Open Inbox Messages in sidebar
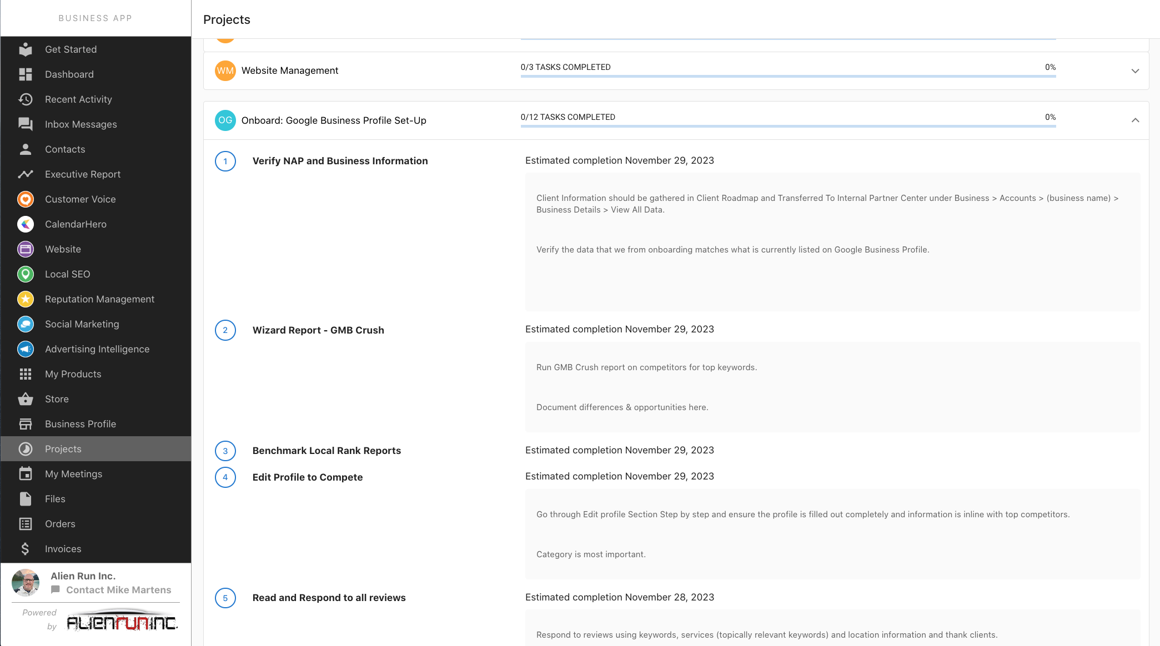The image size is (1160, 646). pos(81,124)
